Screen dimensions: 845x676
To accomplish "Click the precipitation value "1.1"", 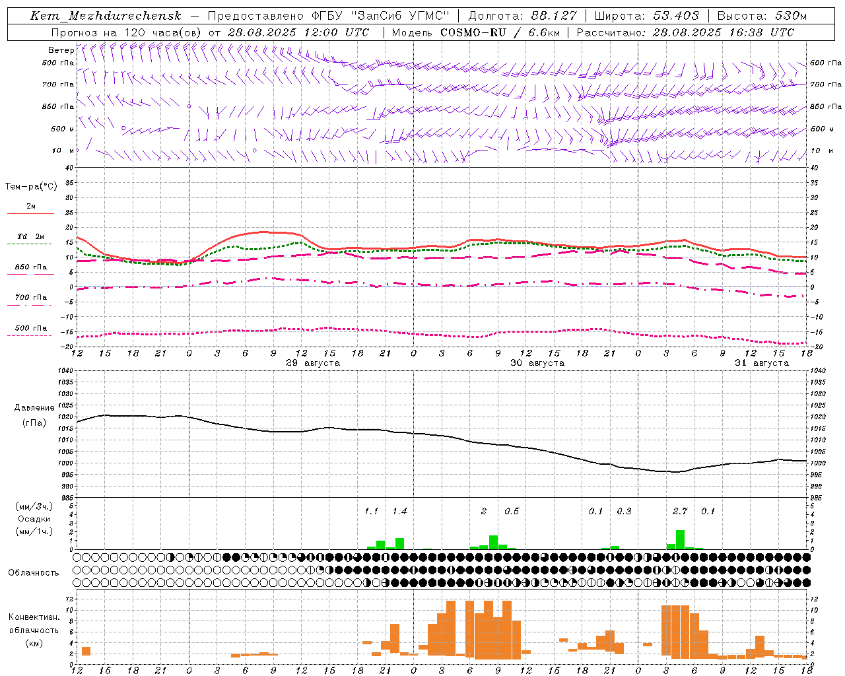I will [372, 511].
